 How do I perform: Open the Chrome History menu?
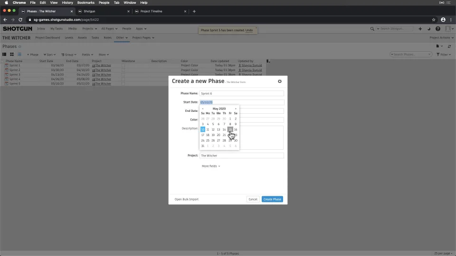click(67, 3)
